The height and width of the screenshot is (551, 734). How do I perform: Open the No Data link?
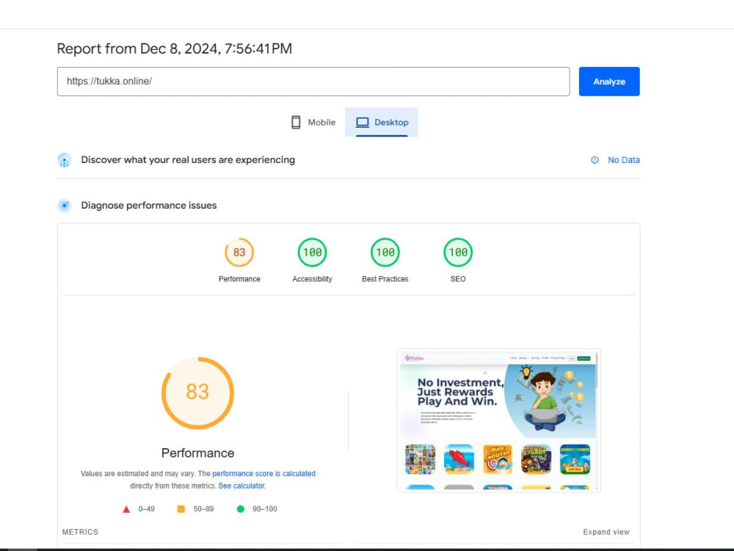pos(623,159)
